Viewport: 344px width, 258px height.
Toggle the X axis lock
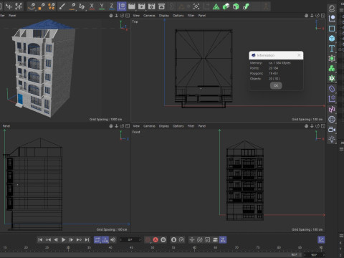coord(92,6)
